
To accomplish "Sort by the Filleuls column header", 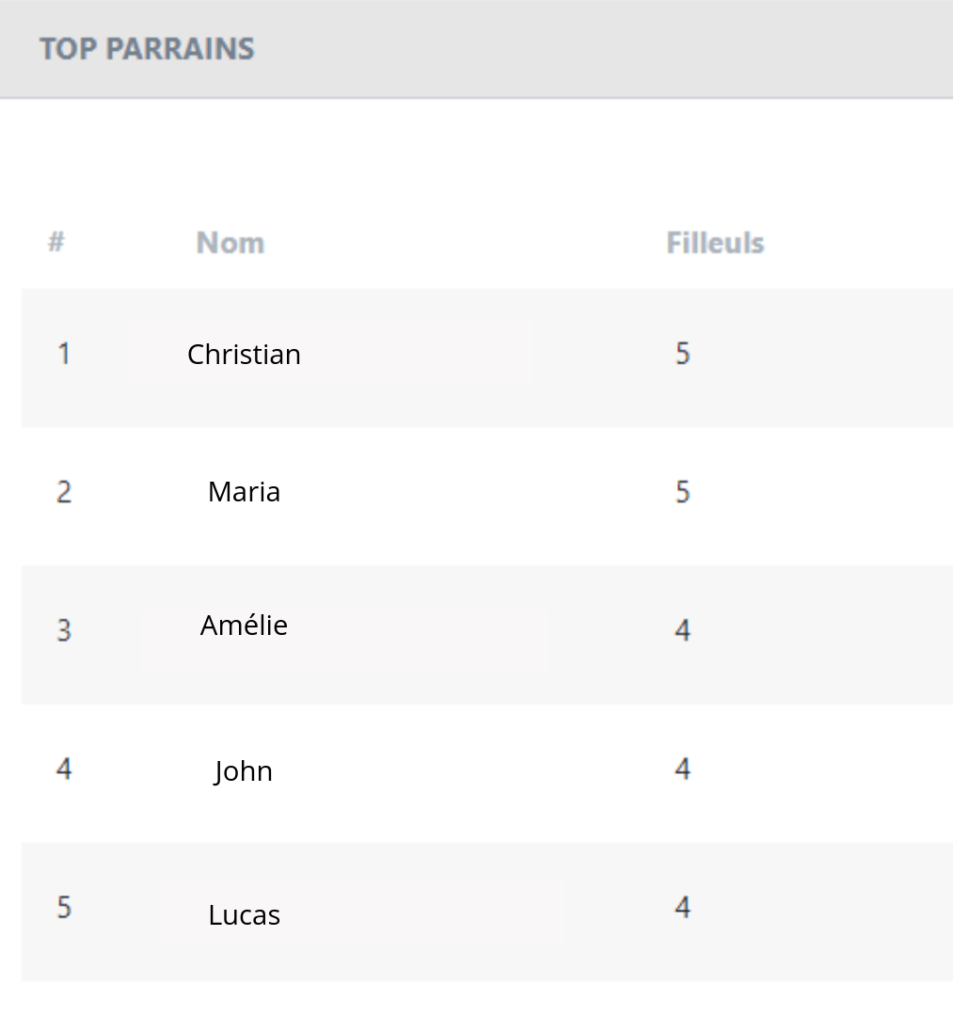I will click(x=715, y=244).
